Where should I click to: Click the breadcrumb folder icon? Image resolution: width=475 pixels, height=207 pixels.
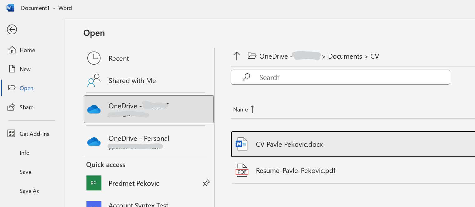point(252,56)
